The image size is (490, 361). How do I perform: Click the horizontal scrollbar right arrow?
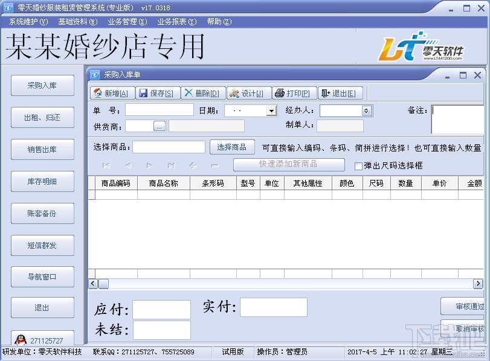(x=477, y=283)
